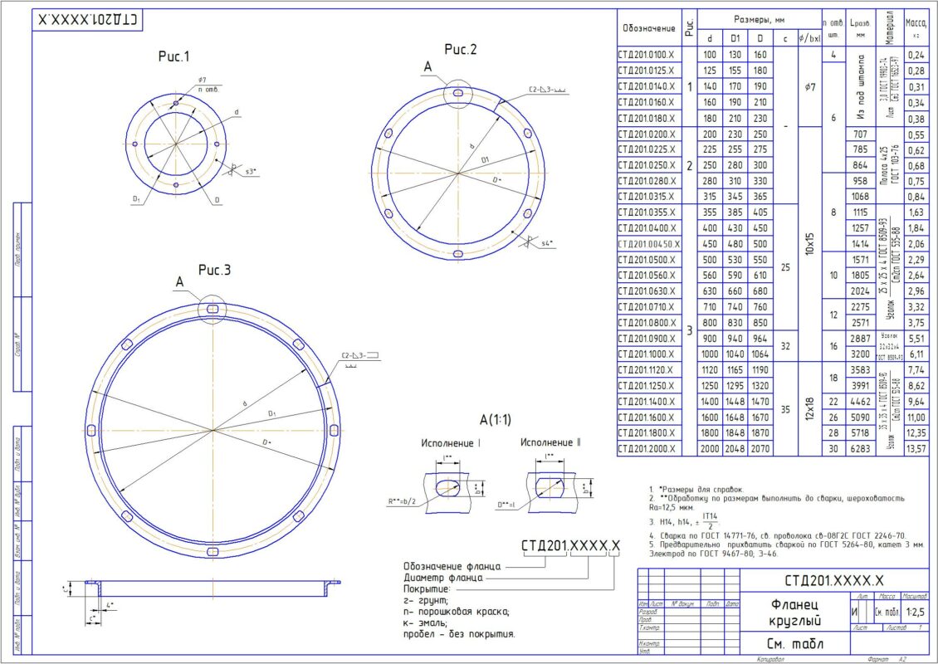Select the "A(1:1)" detail view heading
The height and width of the screenshot is (664, 938).
(x=496, y=420)
